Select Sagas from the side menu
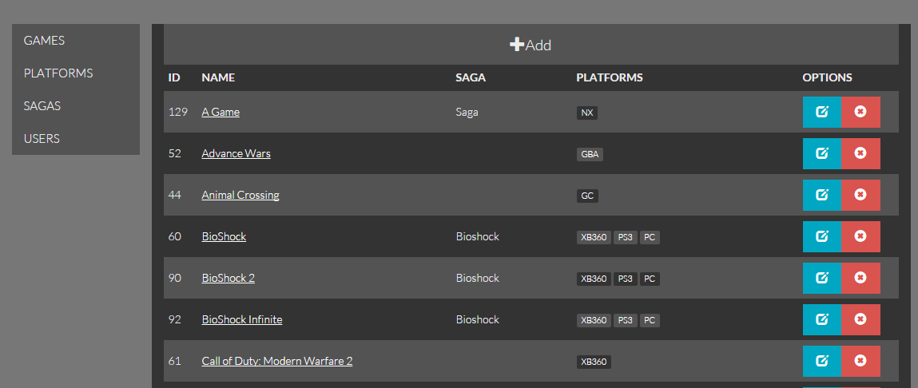 coord(42,105)
